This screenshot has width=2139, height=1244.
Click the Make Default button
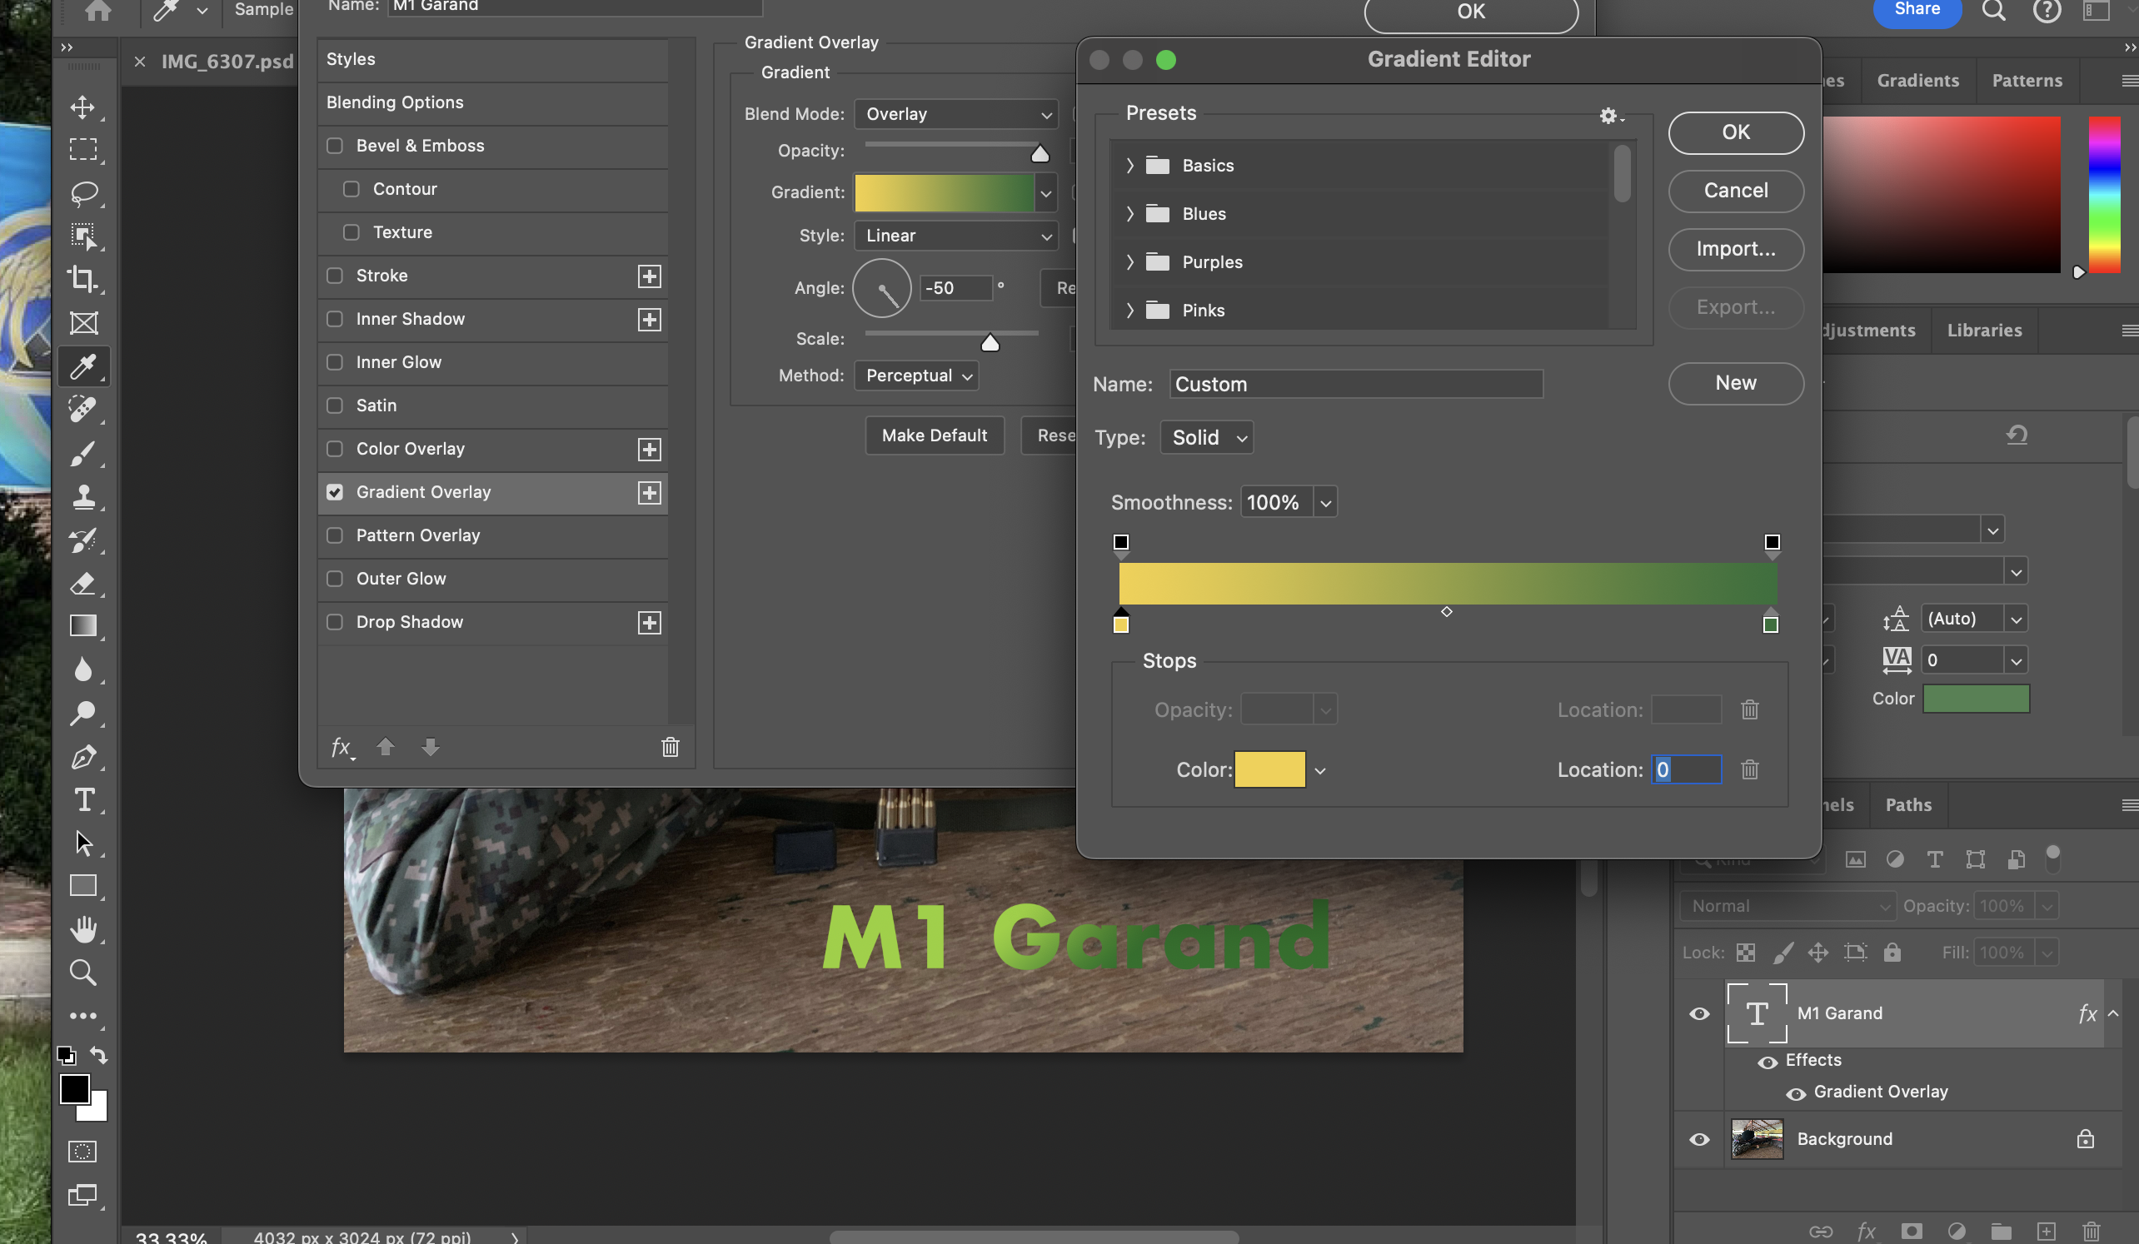coord(934,435)
